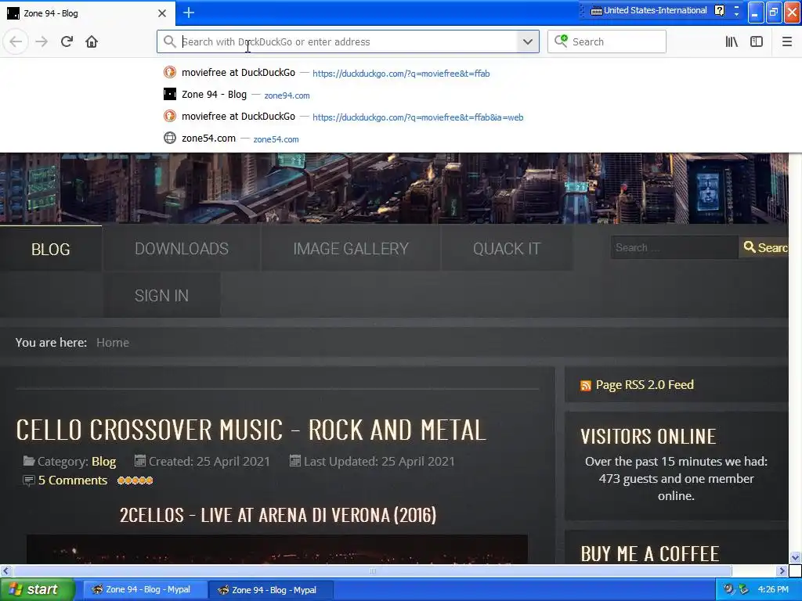The height and width of the screenshot is (601, 802).
Task: Focus the browser toolbar Search box
Action: coord(607,41)
